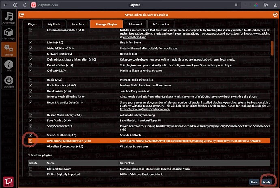
Task: Open the Advanced tab
Action: pos(135,24)
